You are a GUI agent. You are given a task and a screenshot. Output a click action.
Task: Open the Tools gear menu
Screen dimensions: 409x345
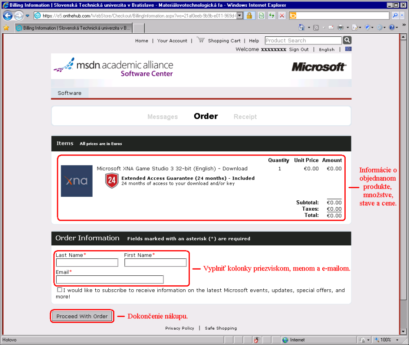pos(380,27)
